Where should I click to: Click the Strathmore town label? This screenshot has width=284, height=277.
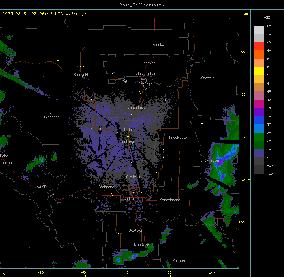coord(170,200)
